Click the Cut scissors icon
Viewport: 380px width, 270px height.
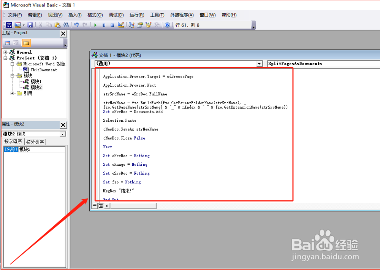pyautogui.click(x=41, y=25)
